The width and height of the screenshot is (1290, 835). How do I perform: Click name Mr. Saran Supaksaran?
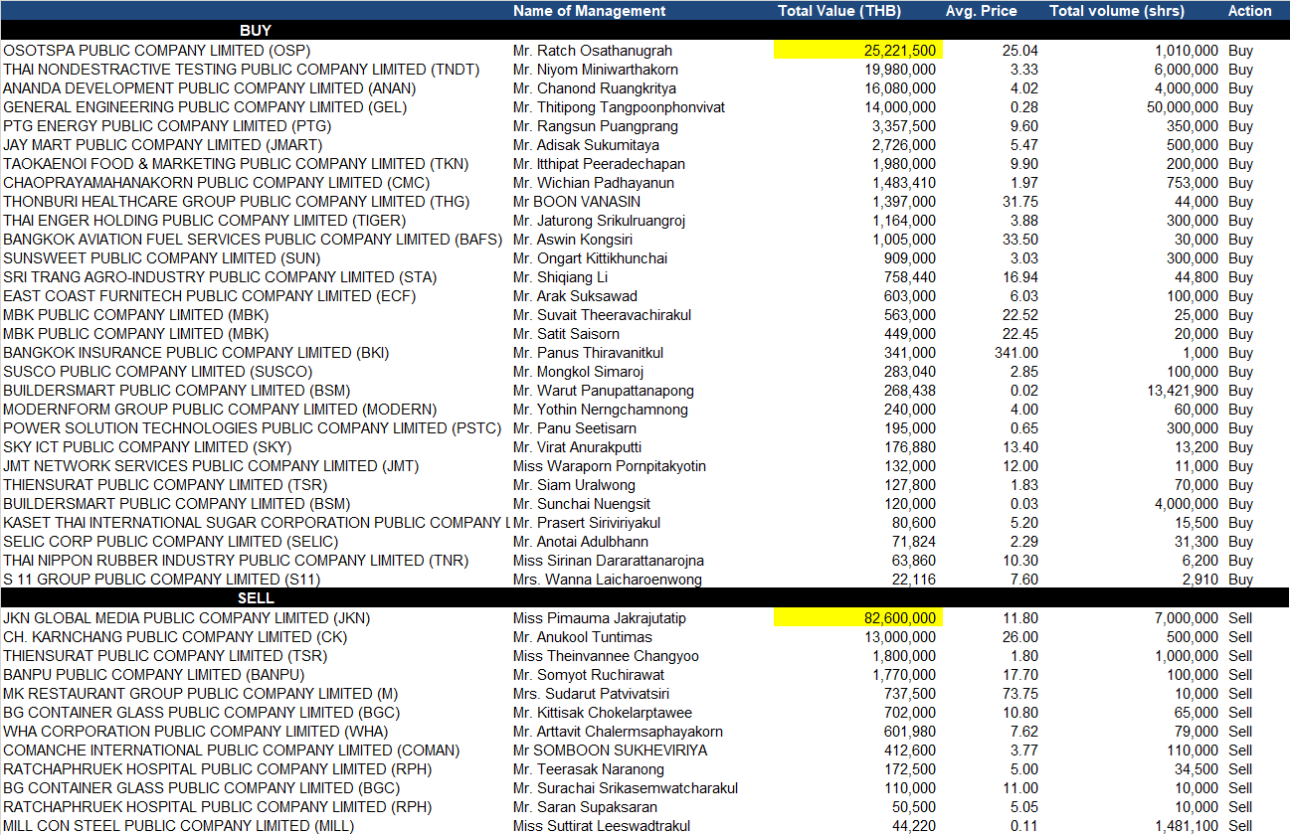pos(585,807)
